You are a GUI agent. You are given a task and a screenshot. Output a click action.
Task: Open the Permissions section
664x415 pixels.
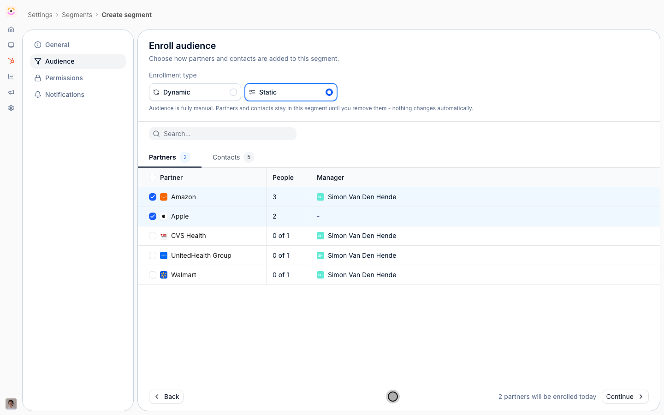coord(78,78)
